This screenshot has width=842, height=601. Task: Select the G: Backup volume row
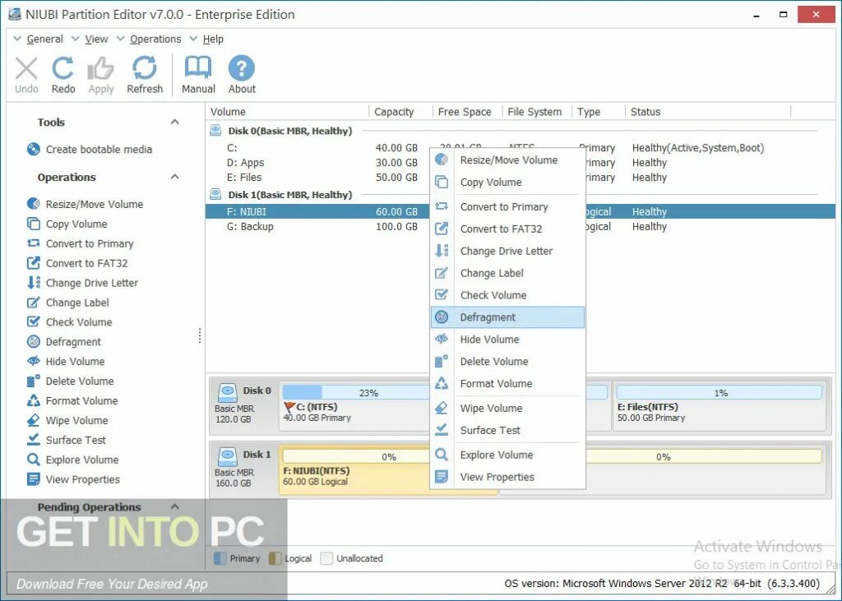pos(317,227)
